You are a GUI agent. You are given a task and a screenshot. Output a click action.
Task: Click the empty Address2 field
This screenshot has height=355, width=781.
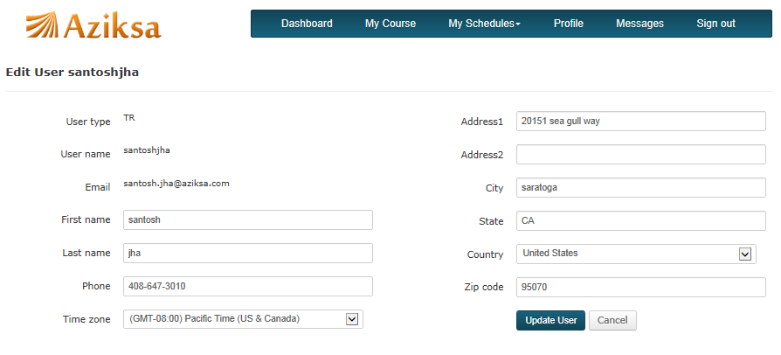(x=641, y=155)
